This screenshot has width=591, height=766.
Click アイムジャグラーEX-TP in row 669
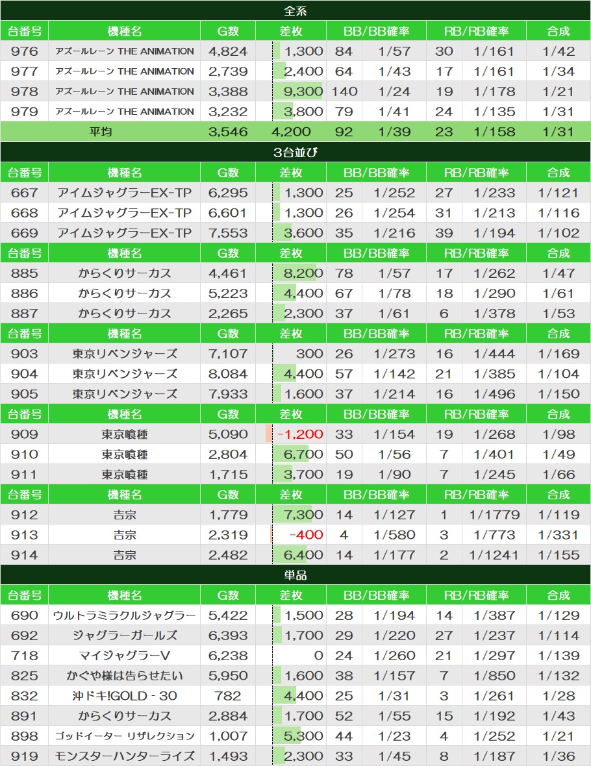click(x=124, y=233)
